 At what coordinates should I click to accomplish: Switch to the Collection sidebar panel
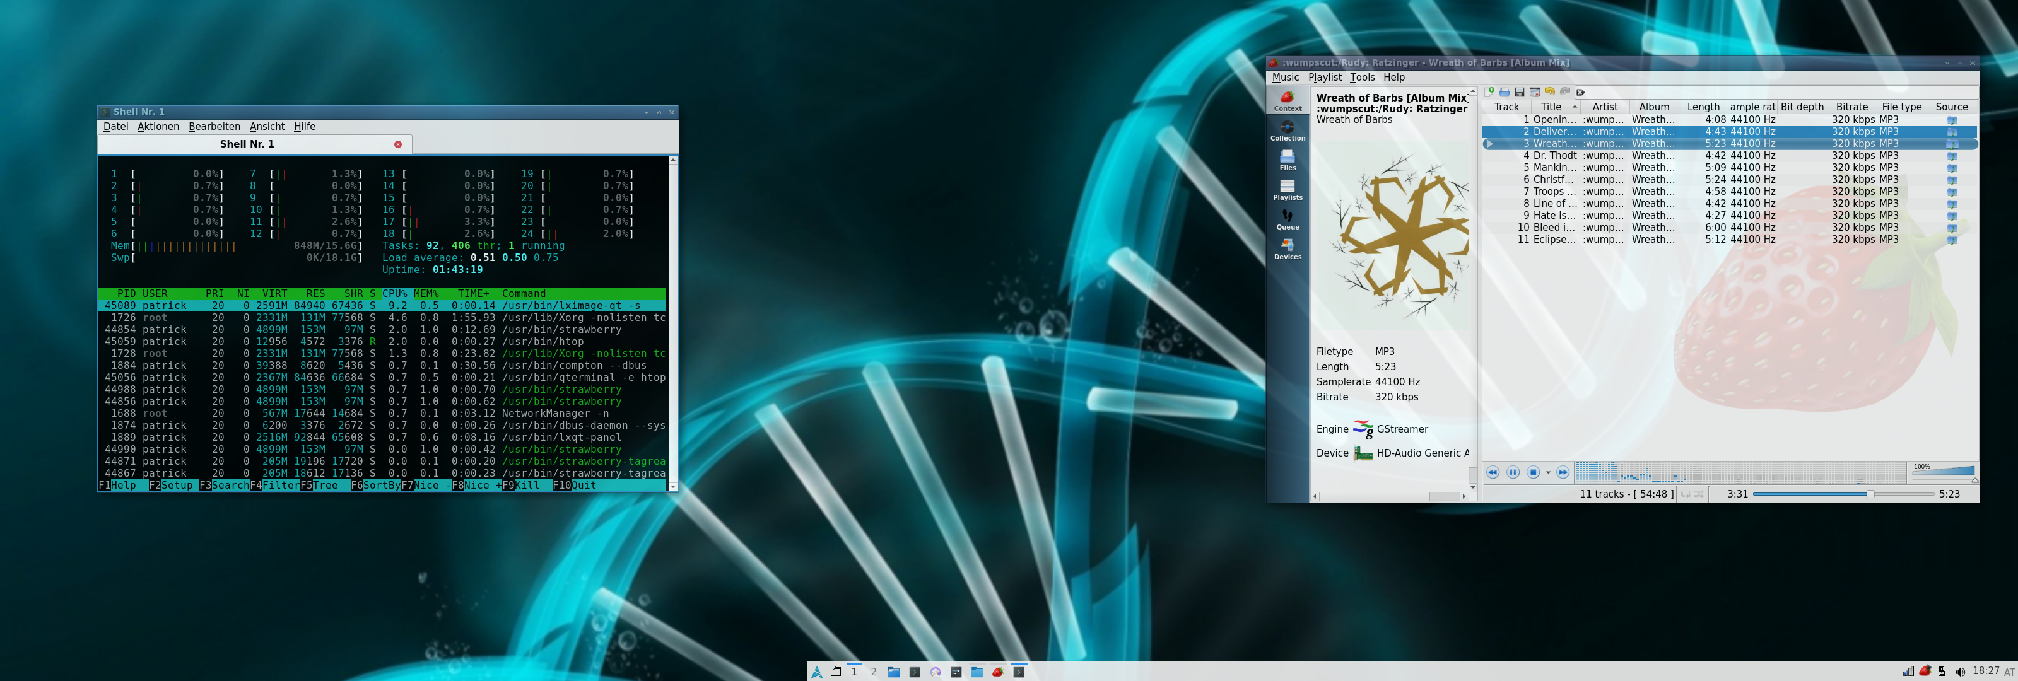(x=1287, y=131)
